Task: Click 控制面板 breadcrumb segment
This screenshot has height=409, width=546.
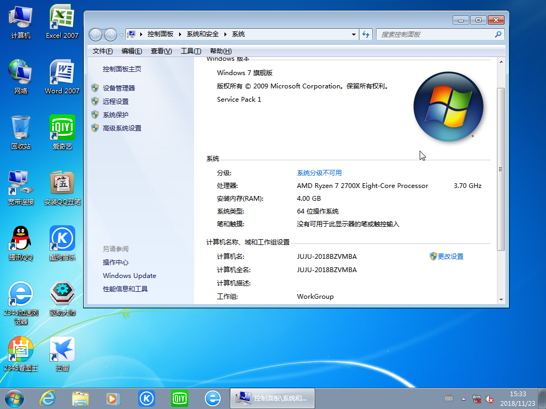Action: click(160, 34)
